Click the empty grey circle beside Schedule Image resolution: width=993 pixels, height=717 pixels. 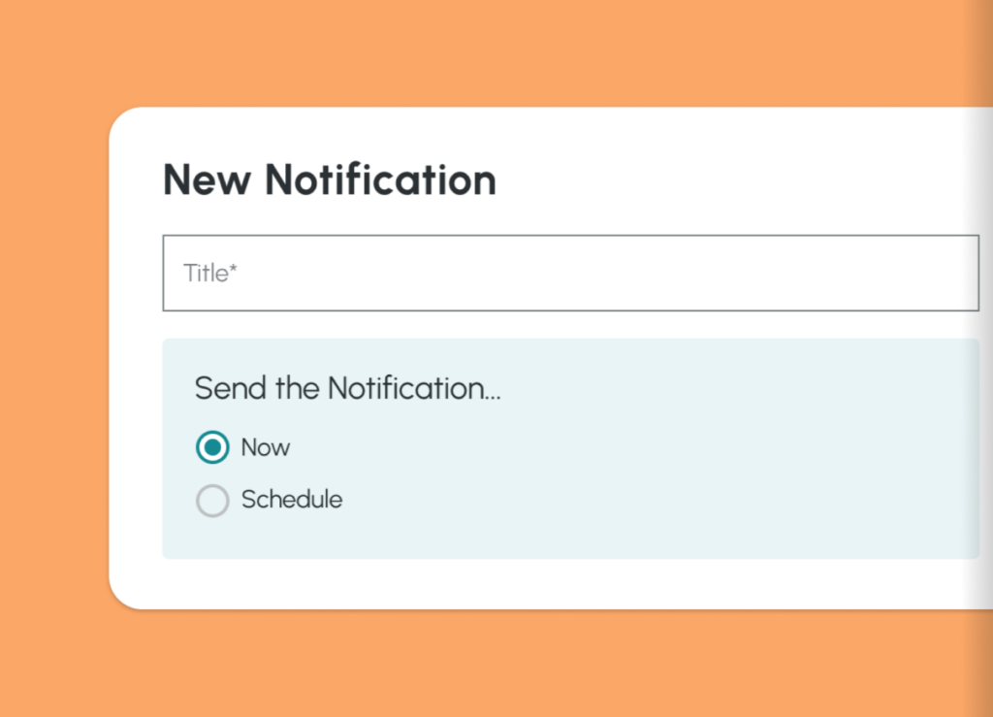tap(212, 501)
